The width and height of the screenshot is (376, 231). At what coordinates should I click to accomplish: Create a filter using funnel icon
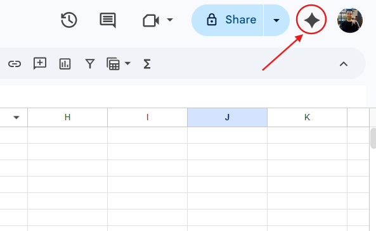click(90, 64)
